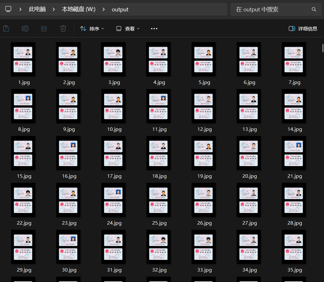This screenshot has height=282, width=324.
Task: Click the file name label '7.jpg'
Action: tap(294, 82)
